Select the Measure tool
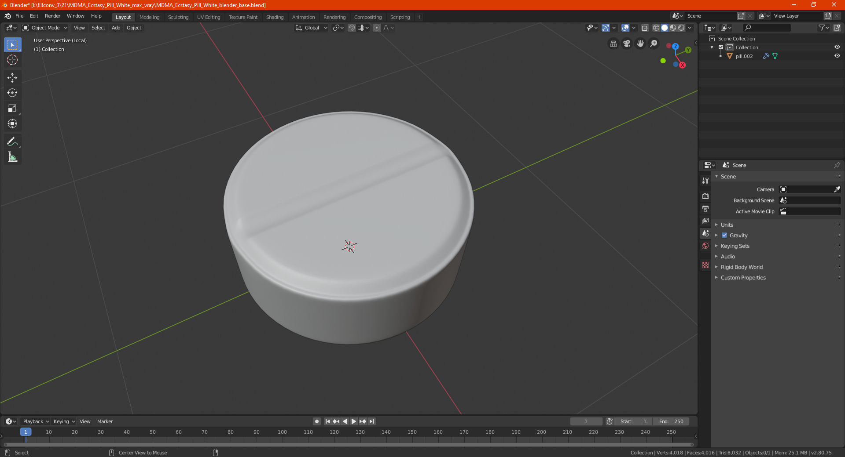Screen dimensions: 845x457 click(x=12, y=157)
